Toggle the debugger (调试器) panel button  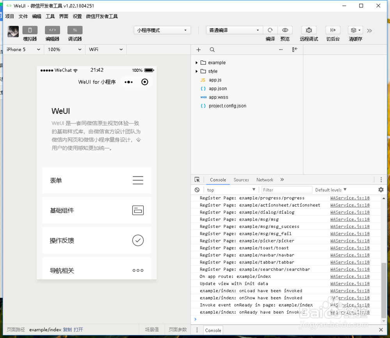point(75,30)
